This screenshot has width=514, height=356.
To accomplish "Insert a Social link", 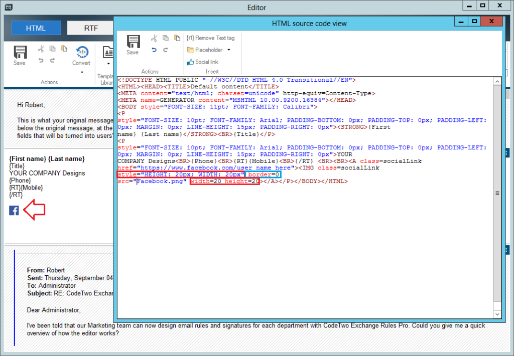I will click(206, 62).
